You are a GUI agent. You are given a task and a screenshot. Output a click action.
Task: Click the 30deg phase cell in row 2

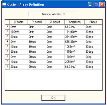93,32
